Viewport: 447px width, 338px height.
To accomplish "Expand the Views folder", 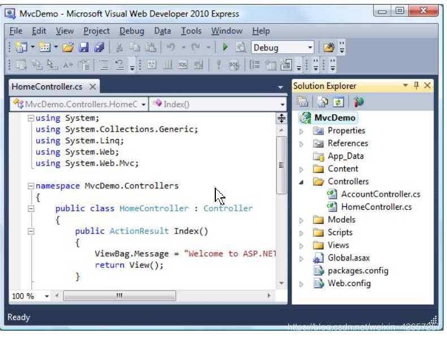I will 301,246.
